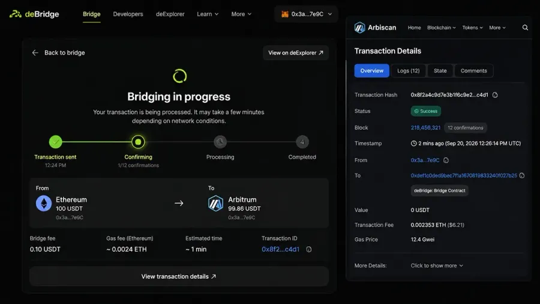Select the 100 USDT send amount
This screenshot has width=540, height=304.
[69, 208]
